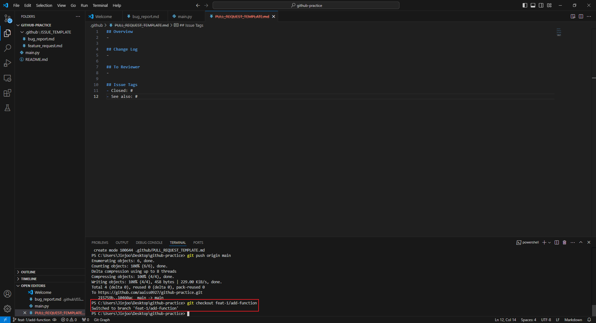596x323 pixels.
Task: Kill the terminal with trash icon
Action: tap(565, 242)
